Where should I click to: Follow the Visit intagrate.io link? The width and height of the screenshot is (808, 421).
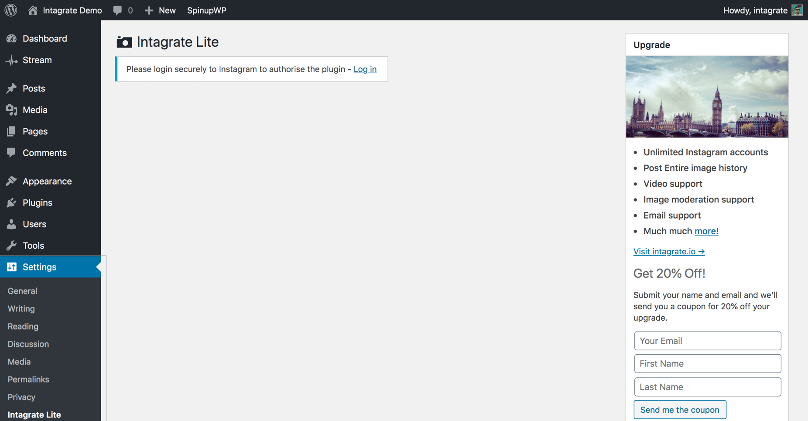(669, 251)
